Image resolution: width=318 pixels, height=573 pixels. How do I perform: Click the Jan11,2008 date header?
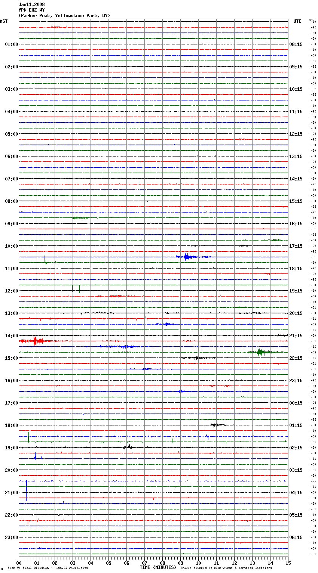pyautogui.click(x=31, y=4)
